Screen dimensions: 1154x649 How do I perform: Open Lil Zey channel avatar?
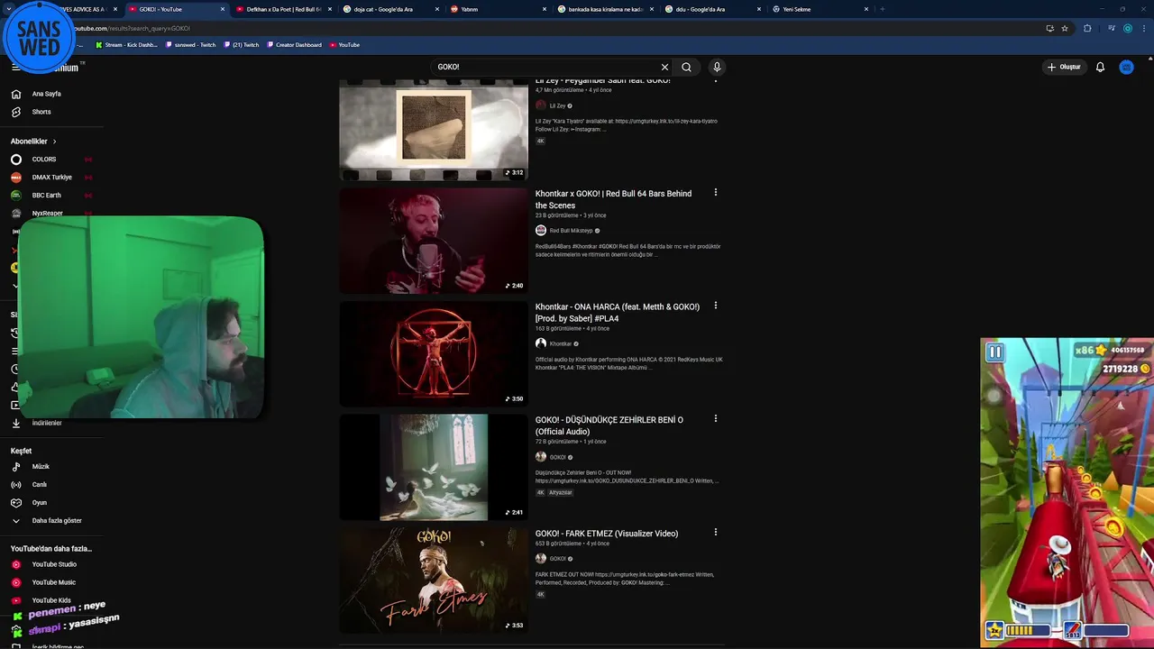click(x=541, y=105)
